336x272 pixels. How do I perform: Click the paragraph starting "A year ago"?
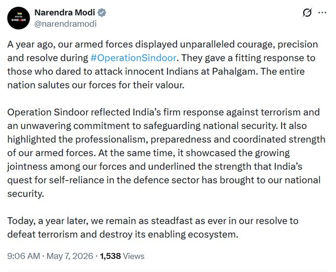tap(163, 65)
